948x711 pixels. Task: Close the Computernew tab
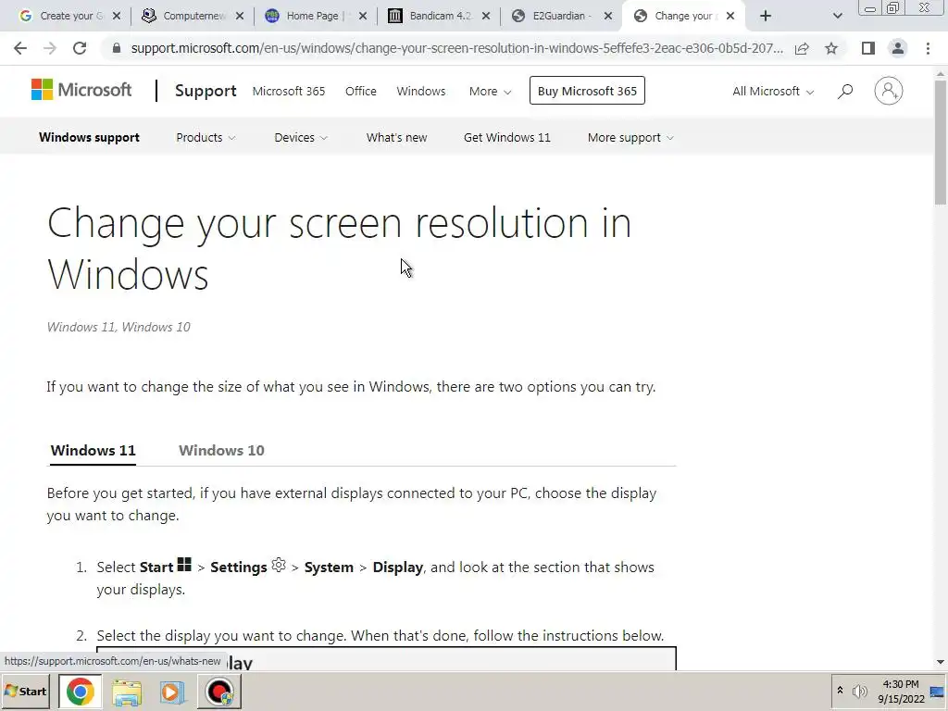coord(240,16)
